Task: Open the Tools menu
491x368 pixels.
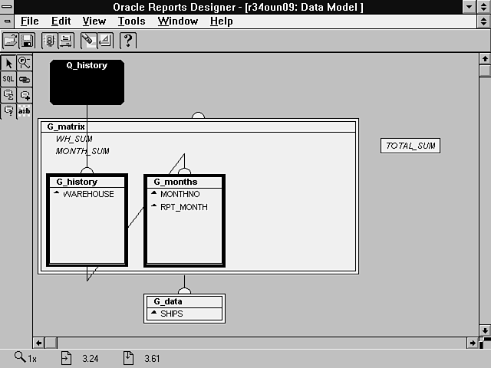Action: point(132,21)
